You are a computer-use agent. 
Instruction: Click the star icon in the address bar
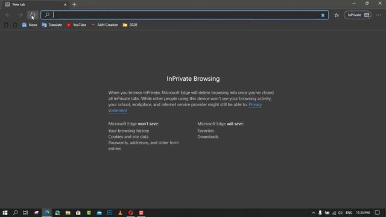pos(323,15)
